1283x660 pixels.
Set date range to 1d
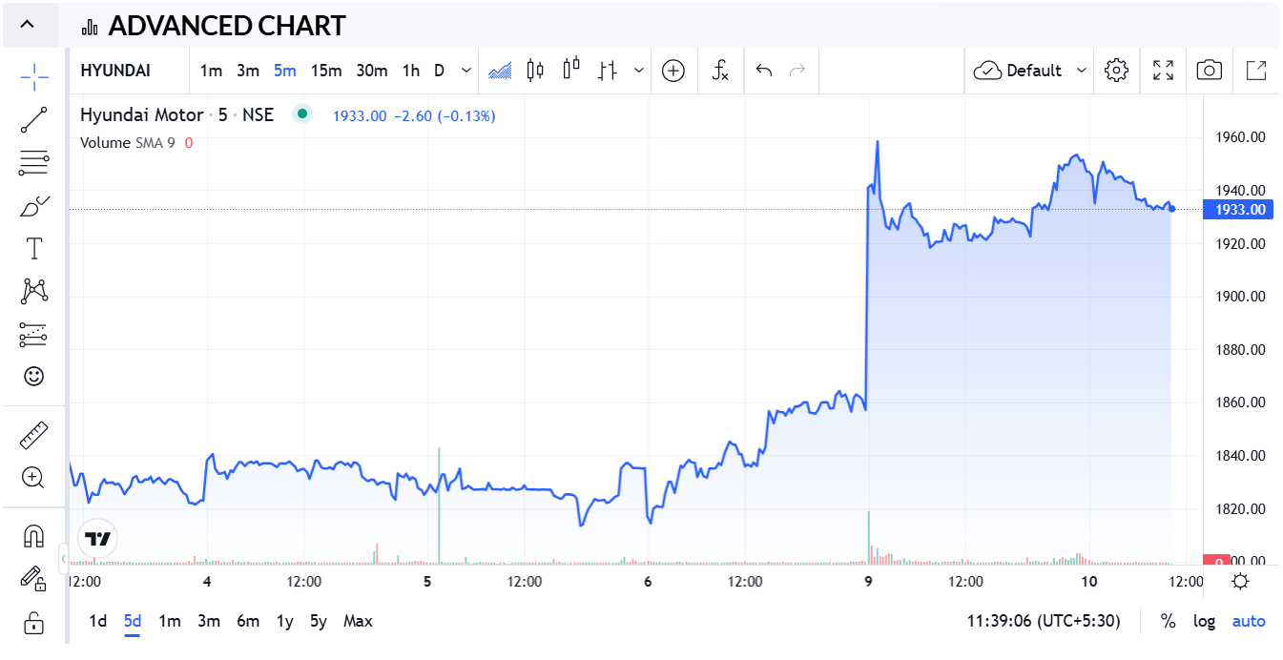pos(98,622)
